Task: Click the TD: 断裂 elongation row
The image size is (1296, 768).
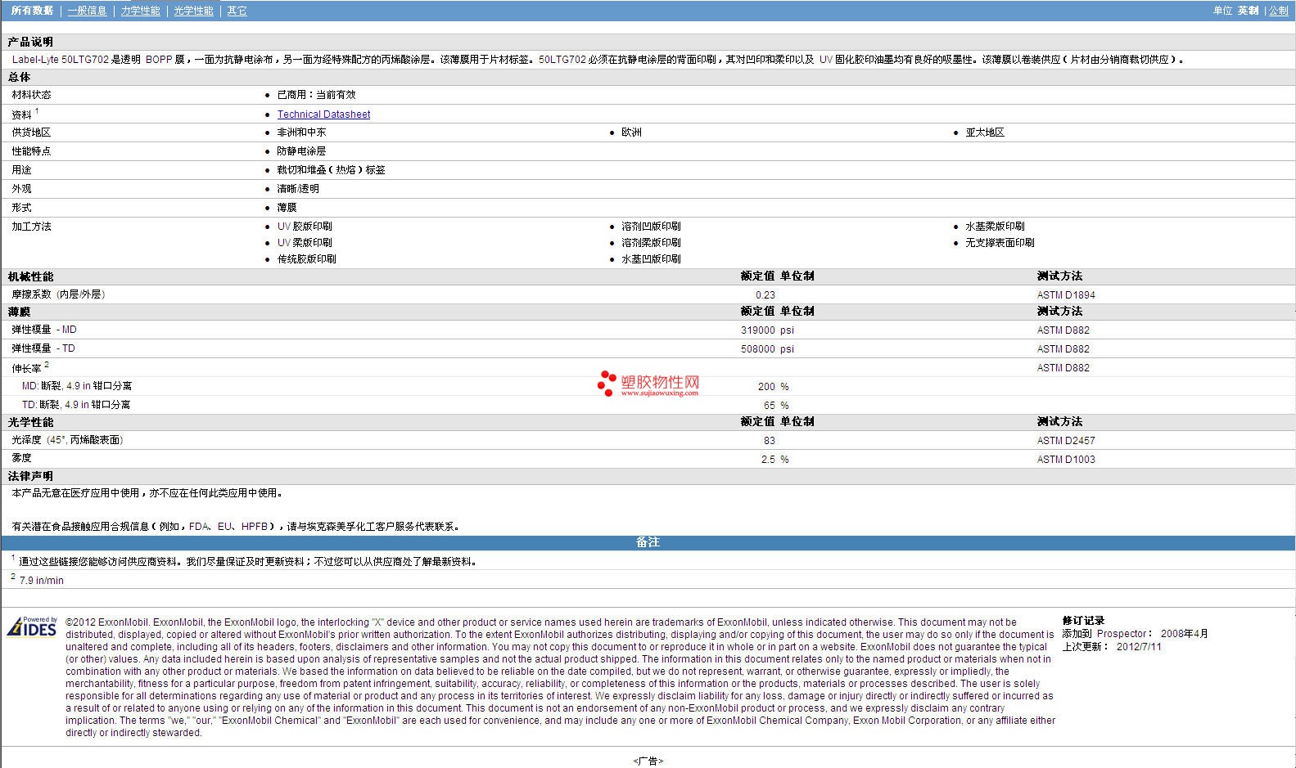Action: (x=648, y=405)
